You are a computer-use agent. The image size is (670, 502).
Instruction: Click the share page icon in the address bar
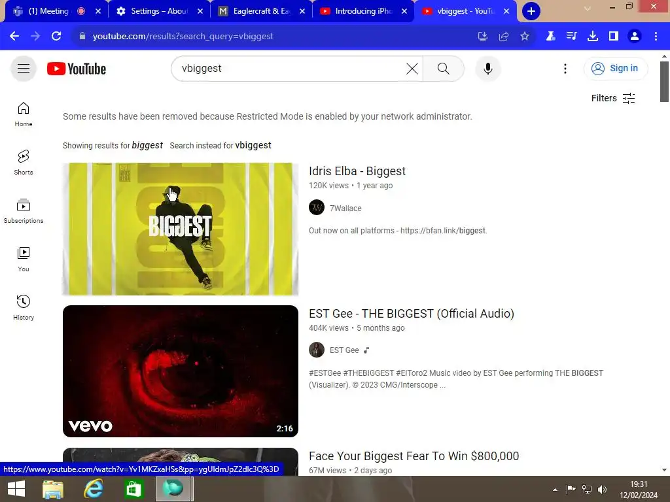tap(503, 36)
